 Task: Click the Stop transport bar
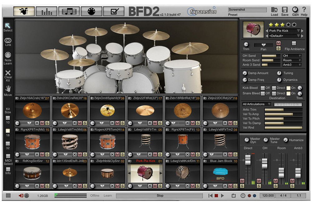[159, 196]
